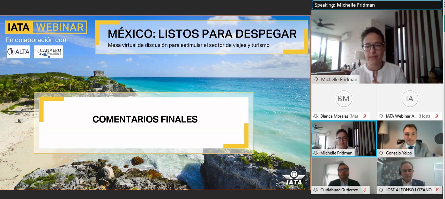Click Blanca Morales's muted microphone icon

click(365, 116)
